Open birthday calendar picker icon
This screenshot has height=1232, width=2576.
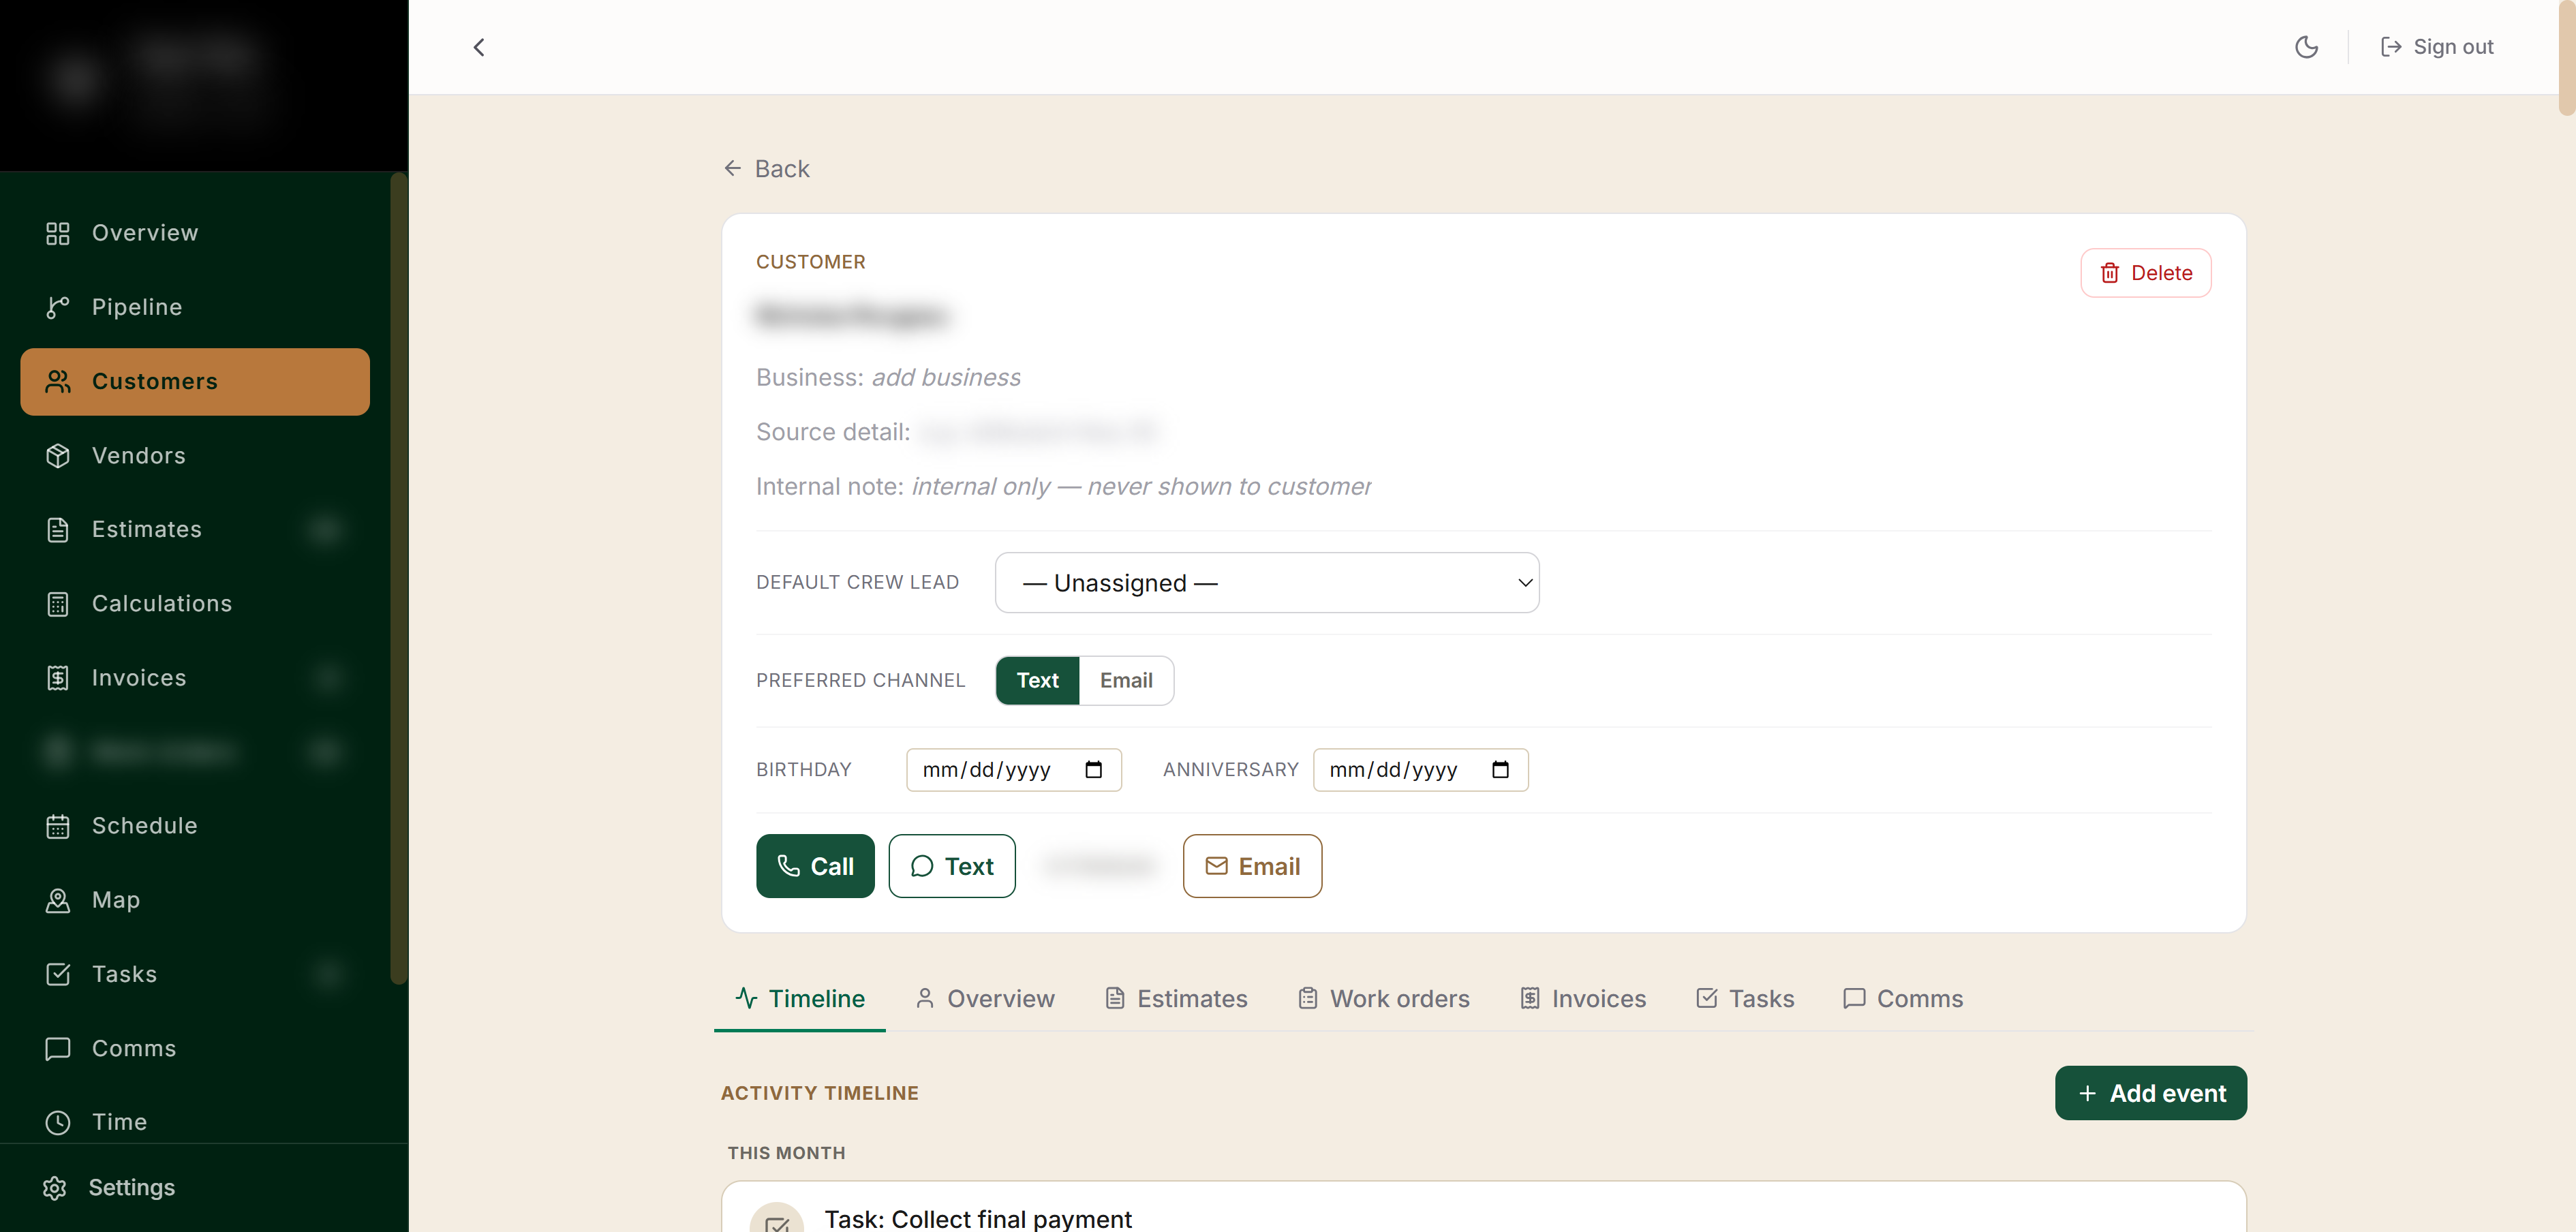1094,770
